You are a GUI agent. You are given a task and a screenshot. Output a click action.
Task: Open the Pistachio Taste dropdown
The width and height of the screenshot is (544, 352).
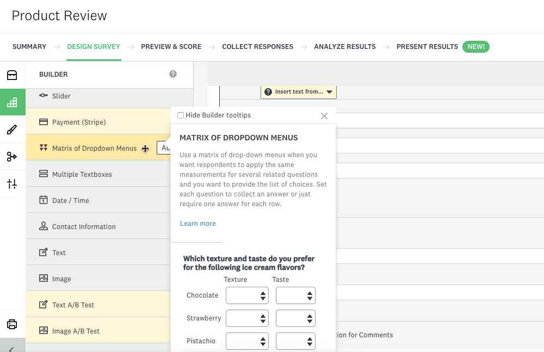point(295,341)
